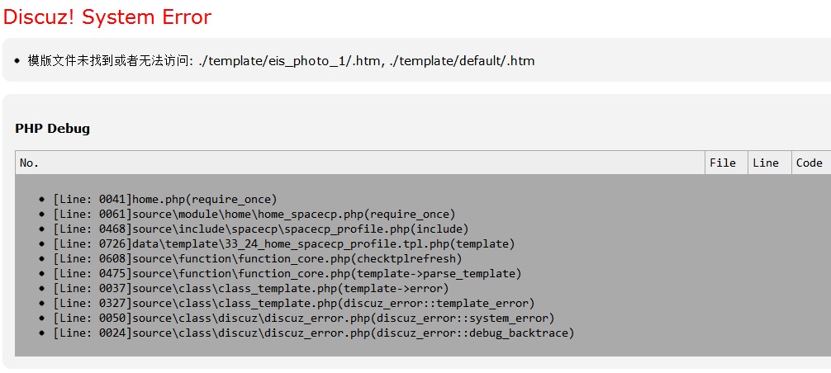Click the checktplrefresh trace line

(258, 259)
